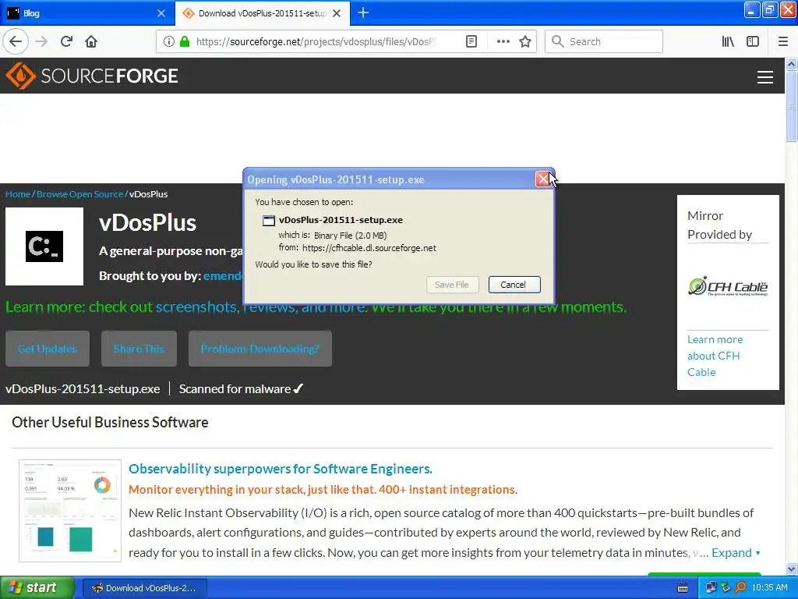
Task: Click the vertical scrollbar thumb
Action: click(791, 106)
